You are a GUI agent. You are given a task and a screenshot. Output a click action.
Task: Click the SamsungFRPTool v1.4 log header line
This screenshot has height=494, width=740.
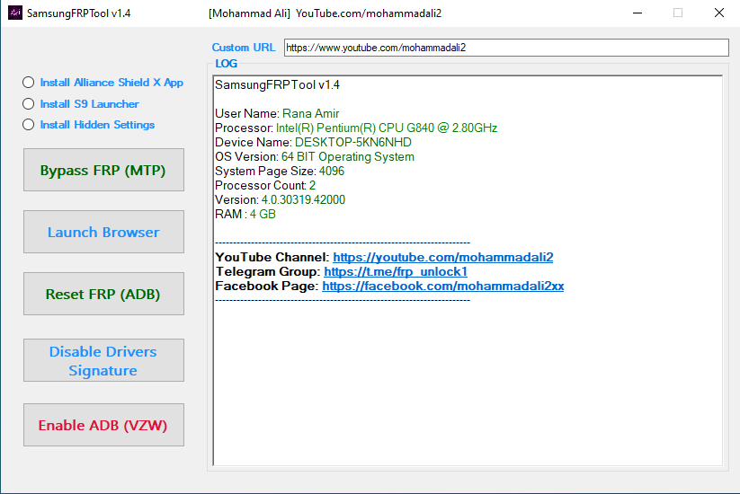(277, 84)
